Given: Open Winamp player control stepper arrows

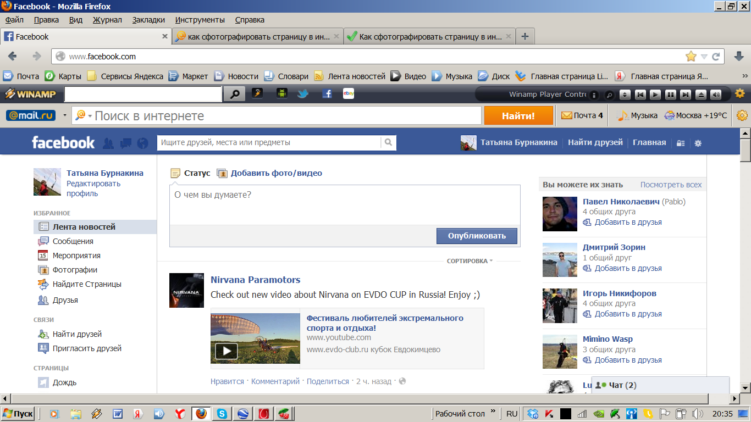Looking at the screenshot, I should [625, 95].
